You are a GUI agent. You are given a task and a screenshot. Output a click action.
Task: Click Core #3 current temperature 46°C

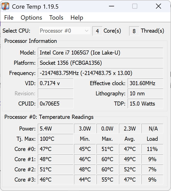56,180
